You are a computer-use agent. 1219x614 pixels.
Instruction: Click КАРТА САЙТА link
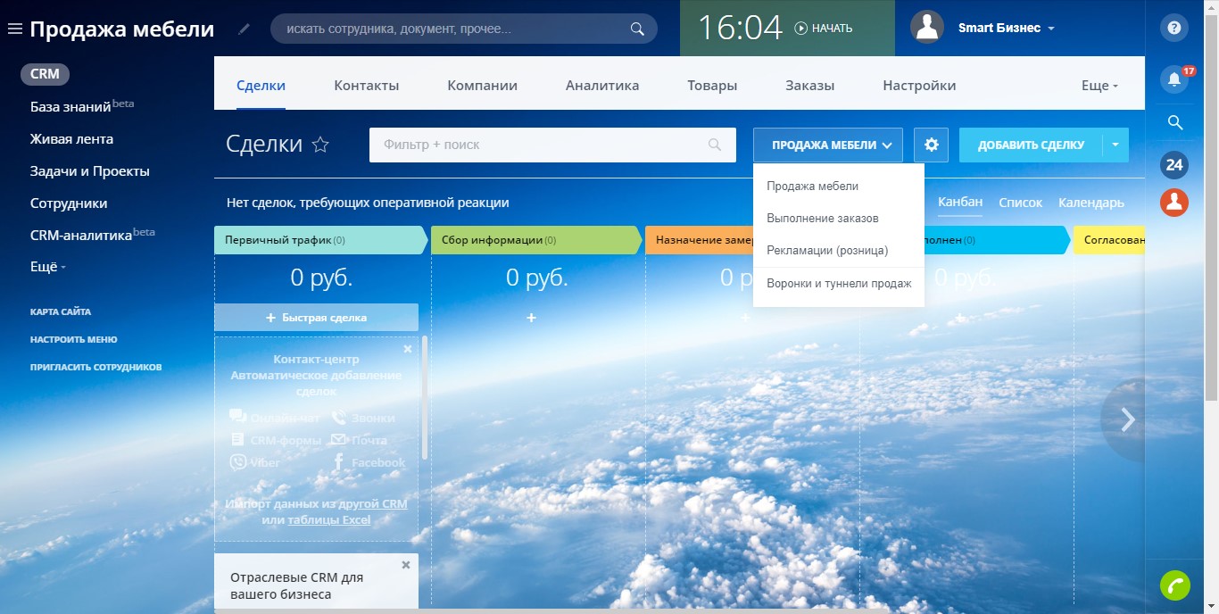click(x=61, y=312)
